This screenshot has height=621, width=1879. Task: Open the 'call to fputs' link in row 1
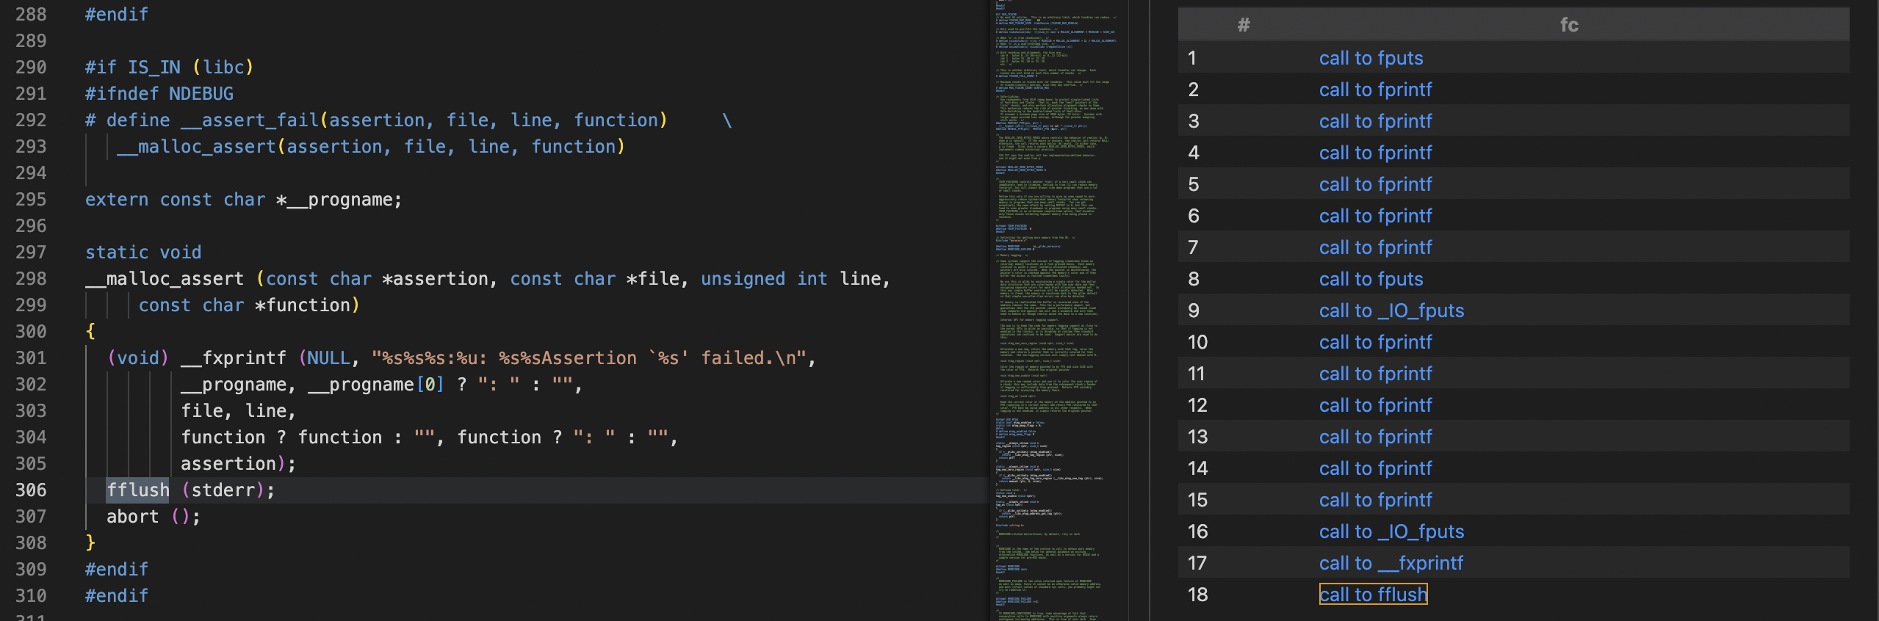click(1371, 58)
